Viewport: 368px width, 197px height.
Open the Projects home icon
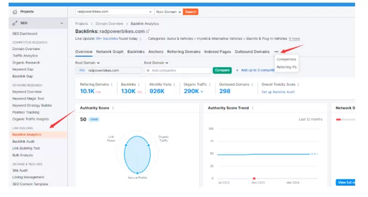coord(15,12)
